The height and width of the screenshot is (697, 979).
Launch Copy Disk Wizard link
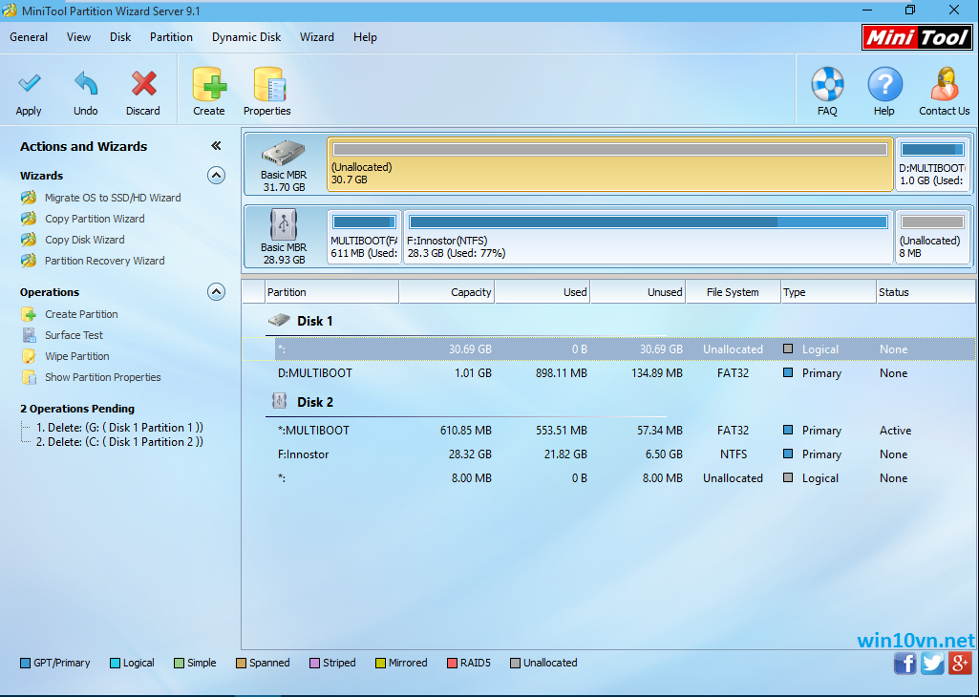coord(85,240)
